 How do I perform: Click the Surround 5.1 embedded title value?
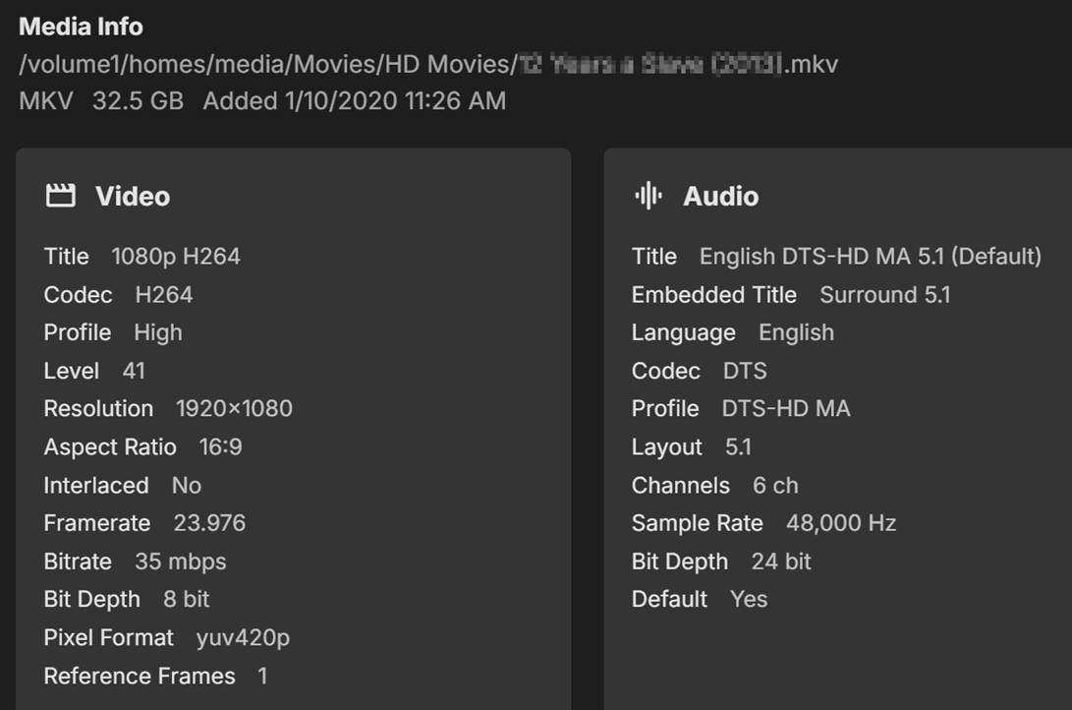(885, 295)
